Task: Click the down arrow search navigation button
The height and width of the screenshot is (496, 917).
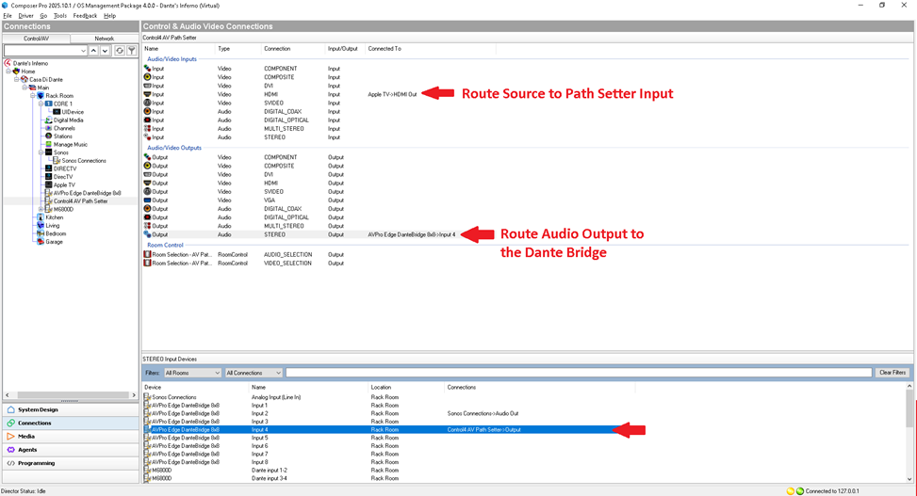Action: [x=105, y=51]
